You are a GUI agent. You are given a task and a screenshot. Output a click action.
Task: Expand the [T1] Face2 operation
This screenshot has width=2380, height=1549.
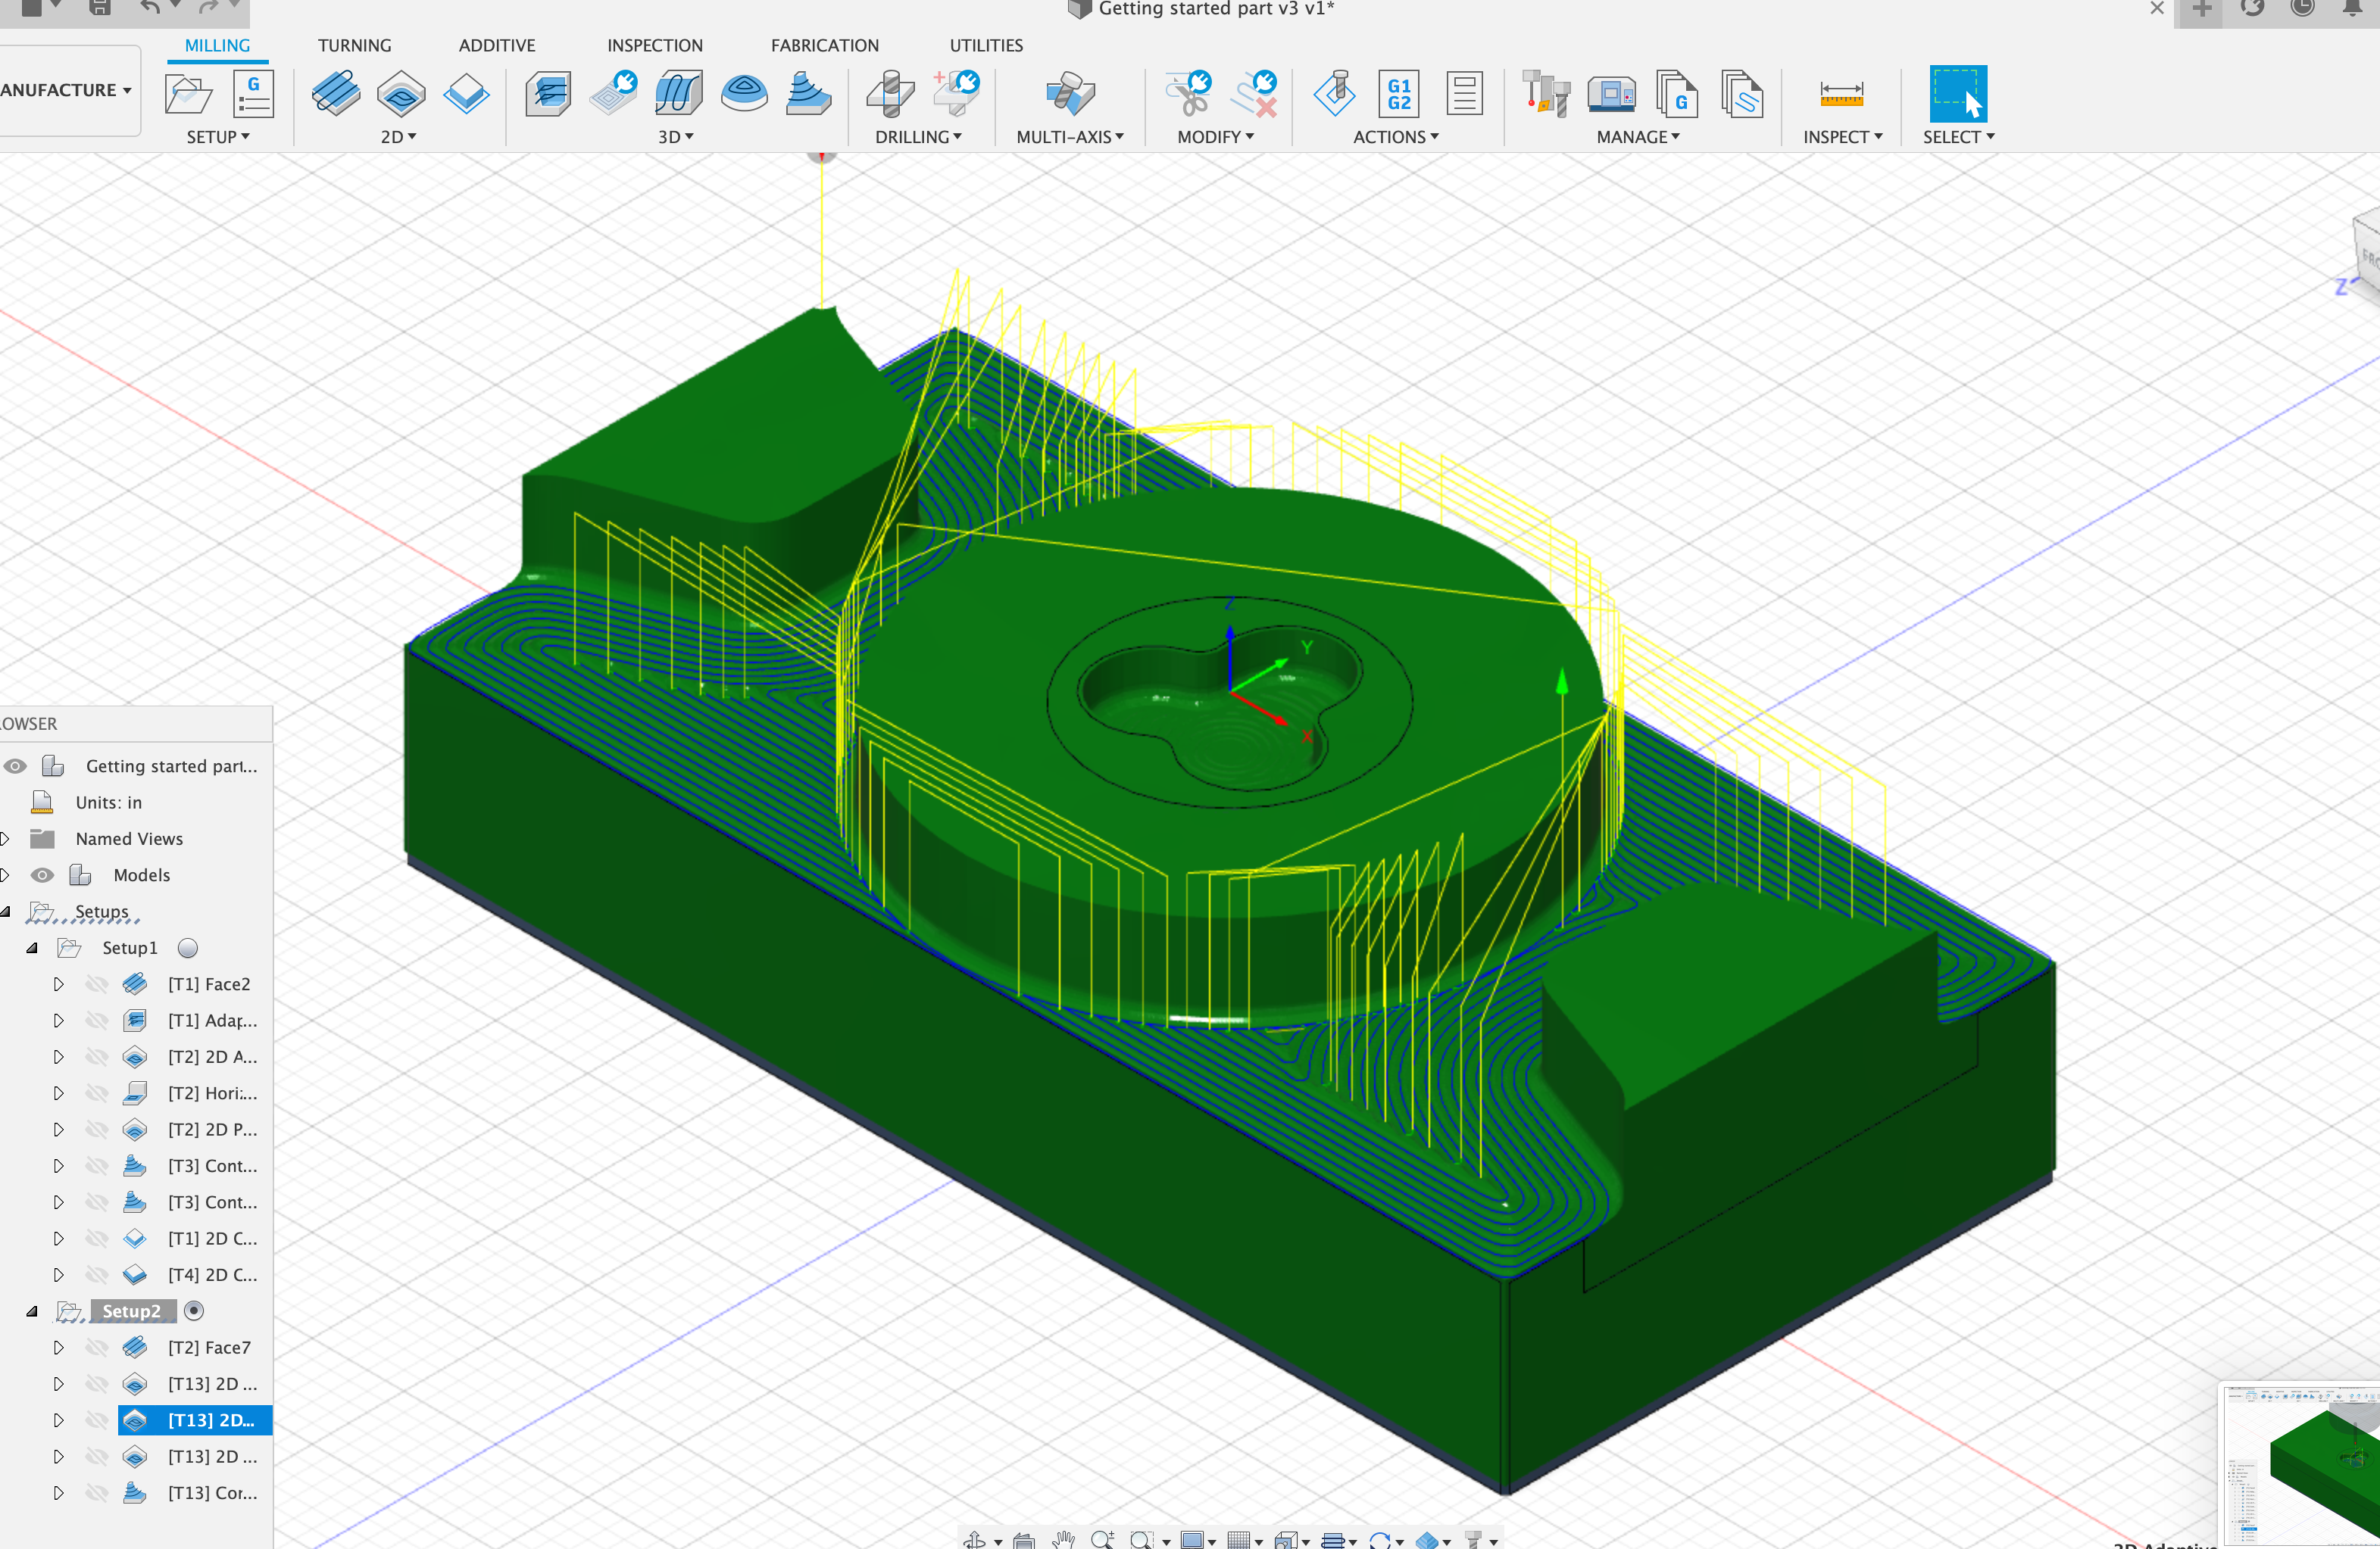[58, 984]
